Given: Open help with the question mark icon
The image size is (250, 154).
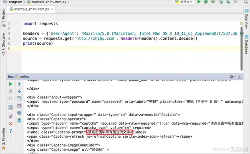Looking at the screenshot, I should 10,131.
